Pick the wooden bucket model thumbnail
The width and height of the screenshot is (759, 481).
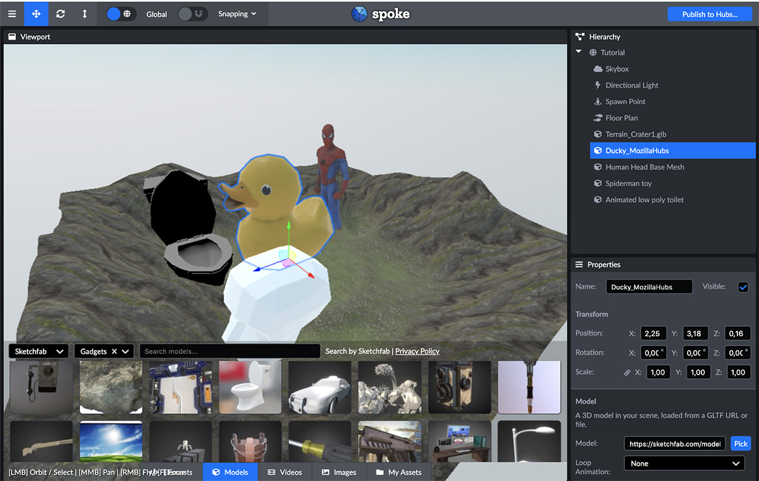pos(250,441)
